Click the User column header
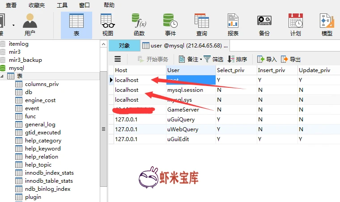The height and width of the screenshot is (202, 340). point(191,70)
